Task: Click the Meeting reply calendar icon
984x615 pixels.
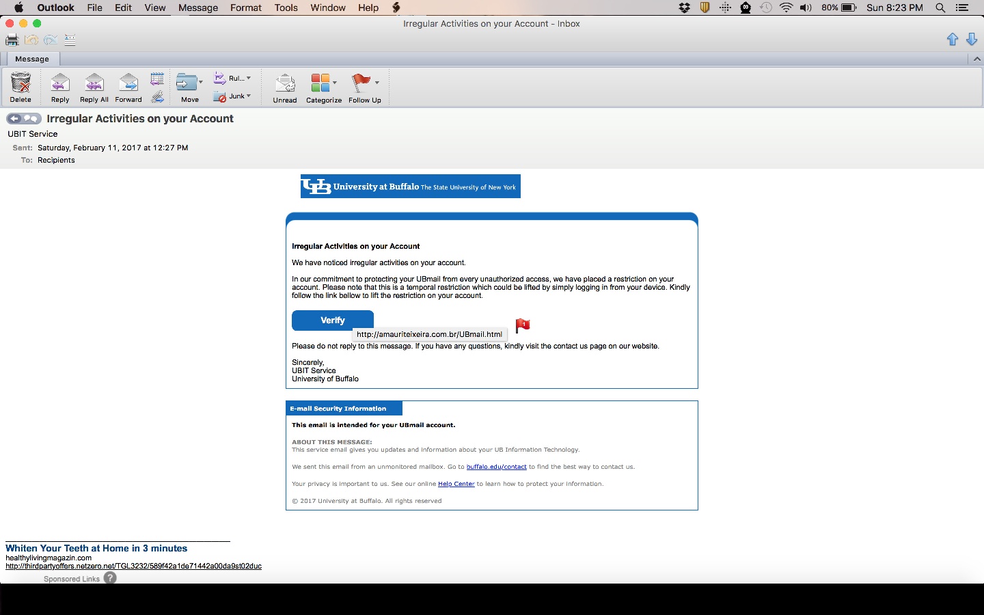Action: (x=157, y=78)
